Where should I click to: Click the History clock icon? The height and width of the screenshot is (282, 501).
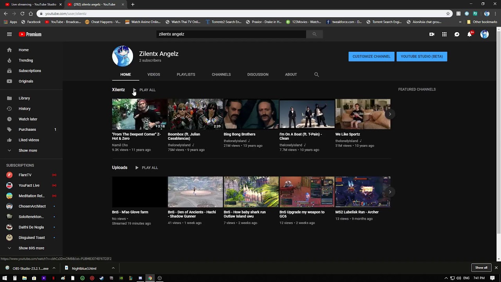pos(9,108)
